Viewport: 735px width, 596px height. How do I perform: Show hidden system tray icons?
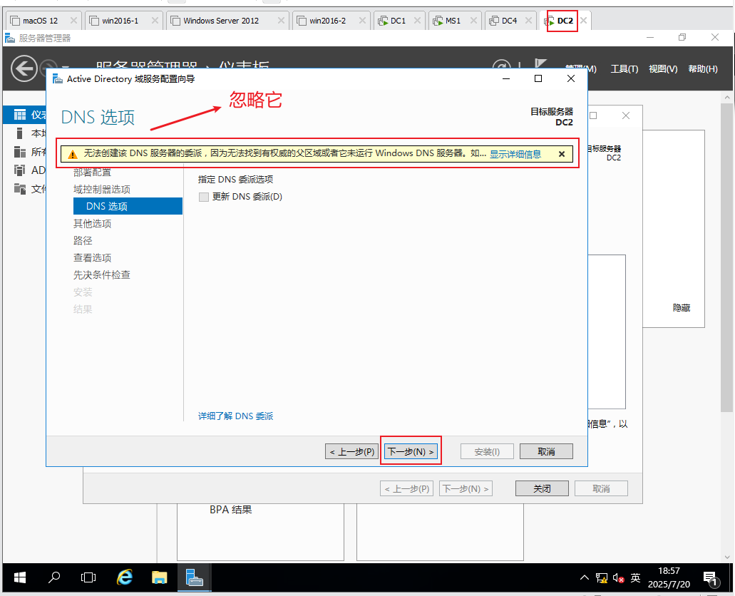pyautogui.click(x=584, y=577)
